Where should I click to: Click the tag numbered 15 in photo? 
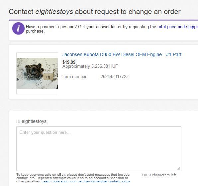[x=48, y=77]
